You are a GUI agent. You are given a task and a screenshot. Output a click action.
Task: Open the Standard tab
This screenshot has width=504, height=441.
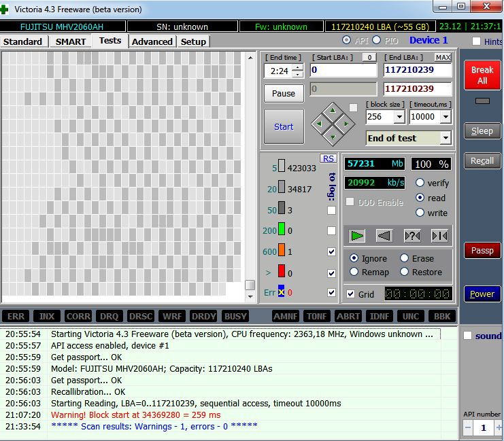tap(23, 41)
